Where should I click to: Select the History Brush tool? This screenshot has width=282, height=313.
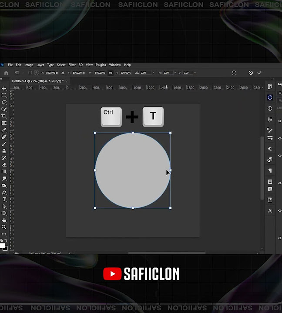click(x=4, y=158)
